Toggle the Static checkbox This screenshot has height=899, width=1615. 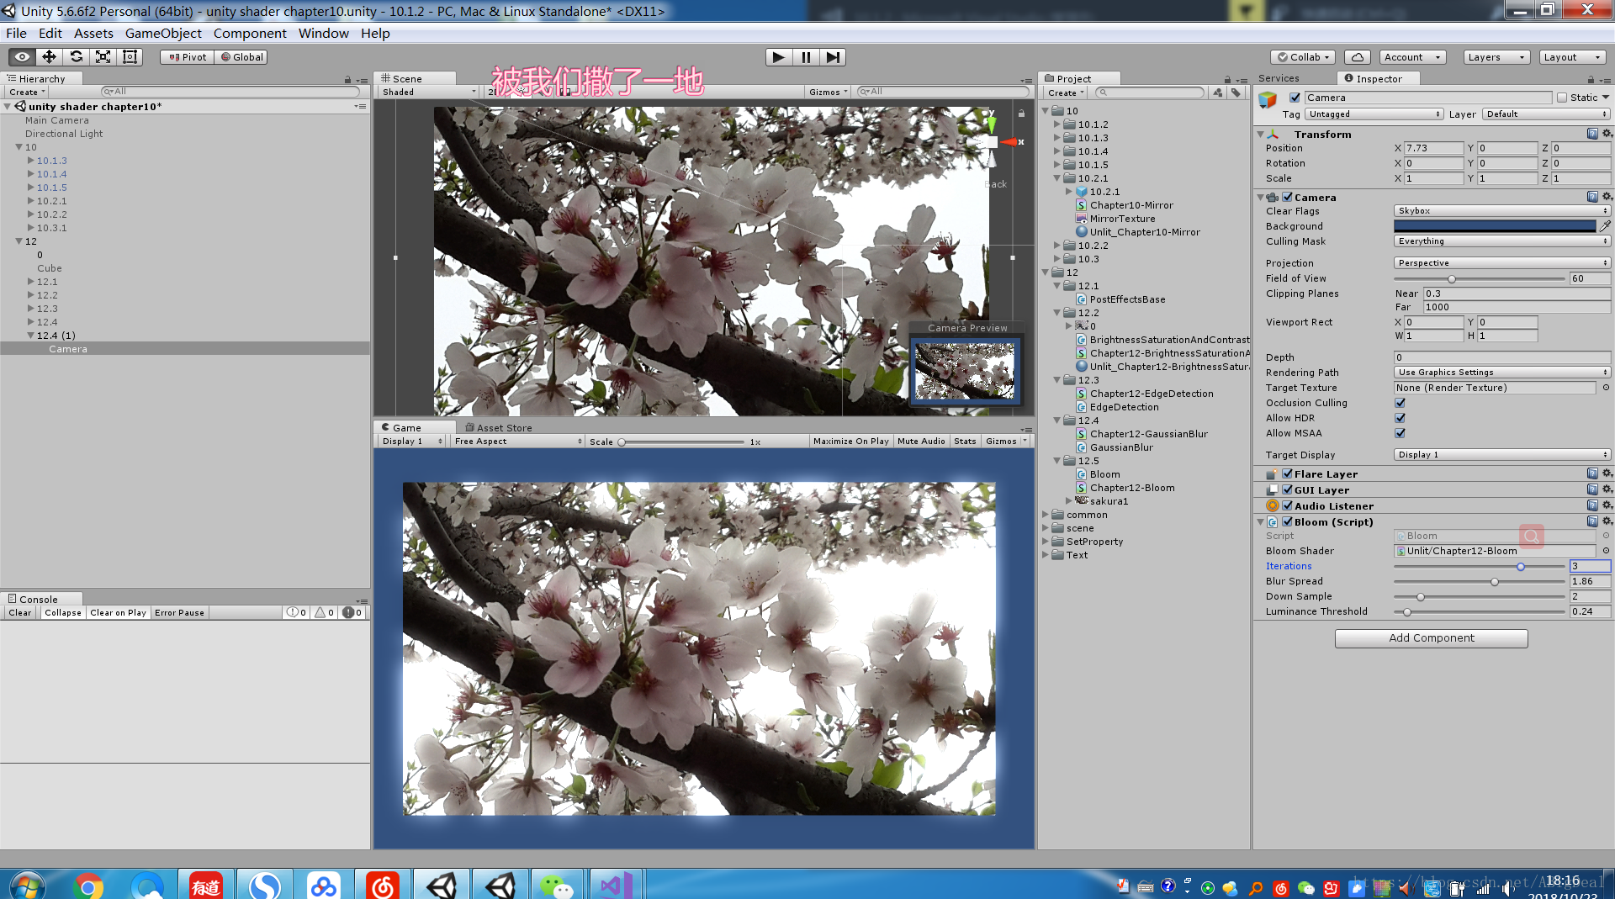(x=1562, y=98)
